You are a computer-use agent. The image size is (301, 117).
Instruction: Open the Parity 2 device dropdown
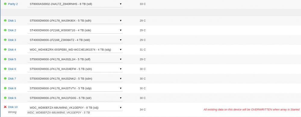[75, 4]
